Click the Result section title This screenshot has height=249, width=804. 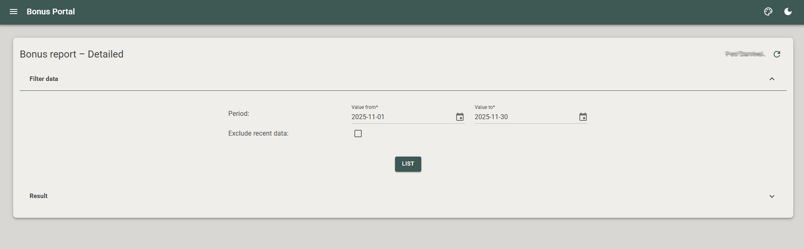click(x=39, y=196)
